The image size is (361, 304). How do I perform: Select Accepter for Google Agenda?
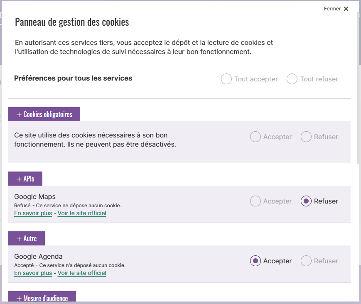[255, 261]
